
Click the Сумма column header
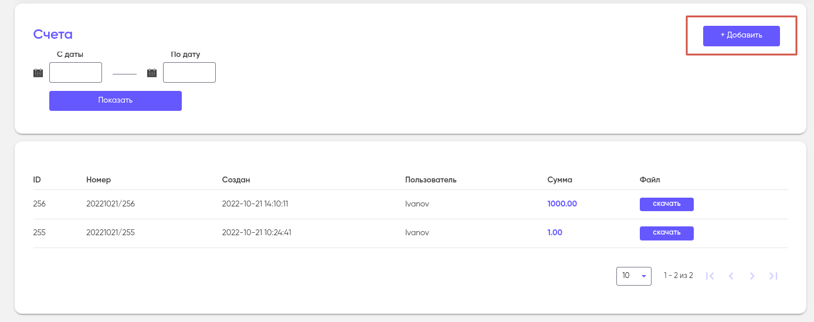click(559, 179)
